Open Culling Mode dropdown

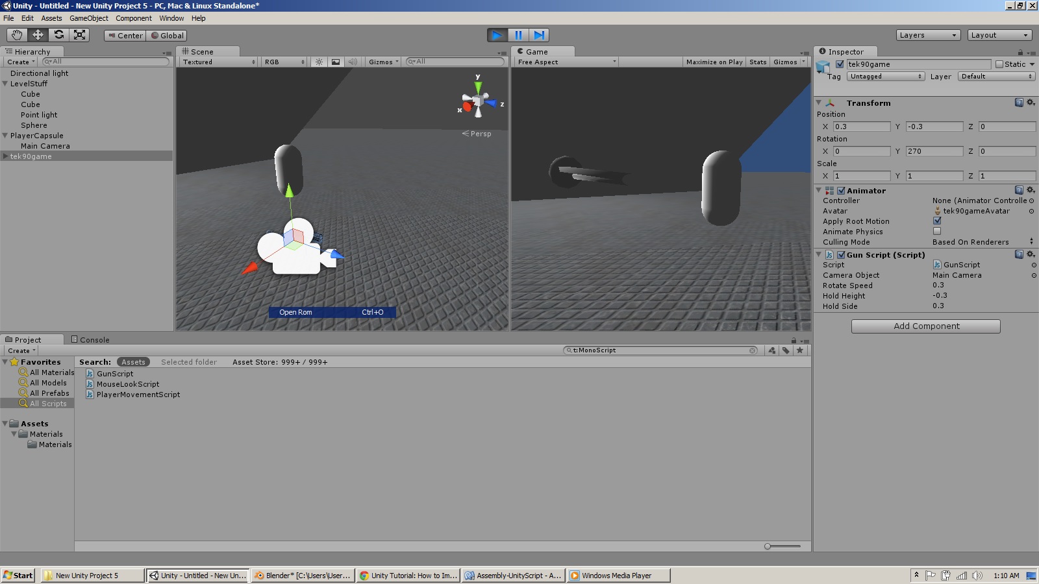(983, 242)
